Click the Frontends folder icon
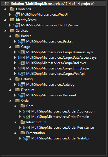 click(12, 9)
